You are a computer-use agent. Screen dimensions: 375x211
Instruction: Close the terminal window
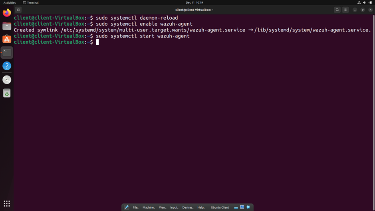click(x=371, y=10)
